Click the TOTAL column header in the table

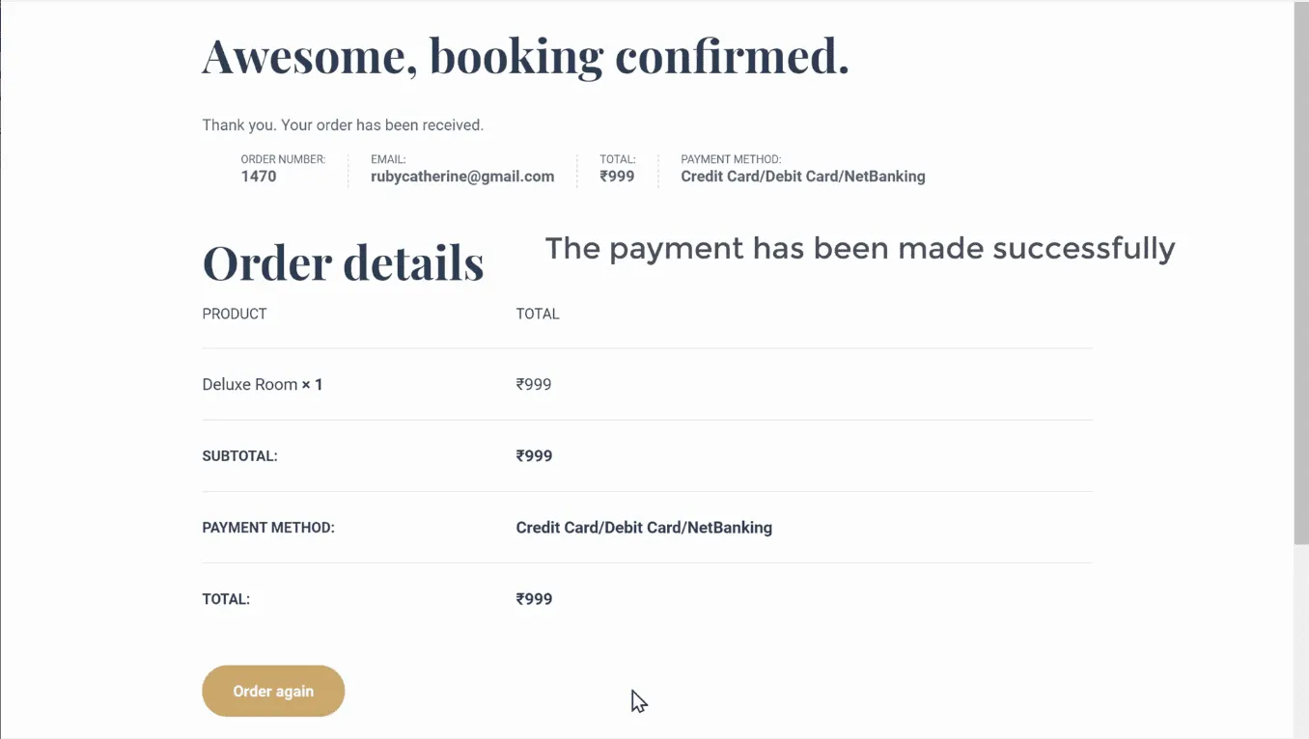(538, 314)
